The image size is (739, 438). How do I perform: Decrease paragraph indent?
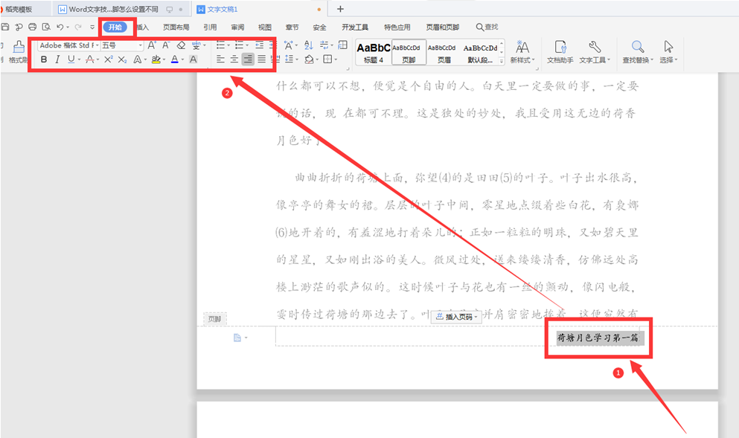coord(259,45)
